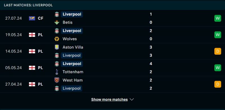225x110 pixels.
Task: Click the Aston Villa crest icon
Action: pyautogui.click(x=57, y=47)
